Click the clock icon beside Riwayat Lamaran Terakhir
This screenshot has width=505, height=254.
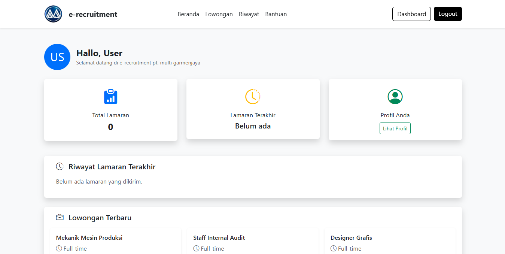coord(59,166)
